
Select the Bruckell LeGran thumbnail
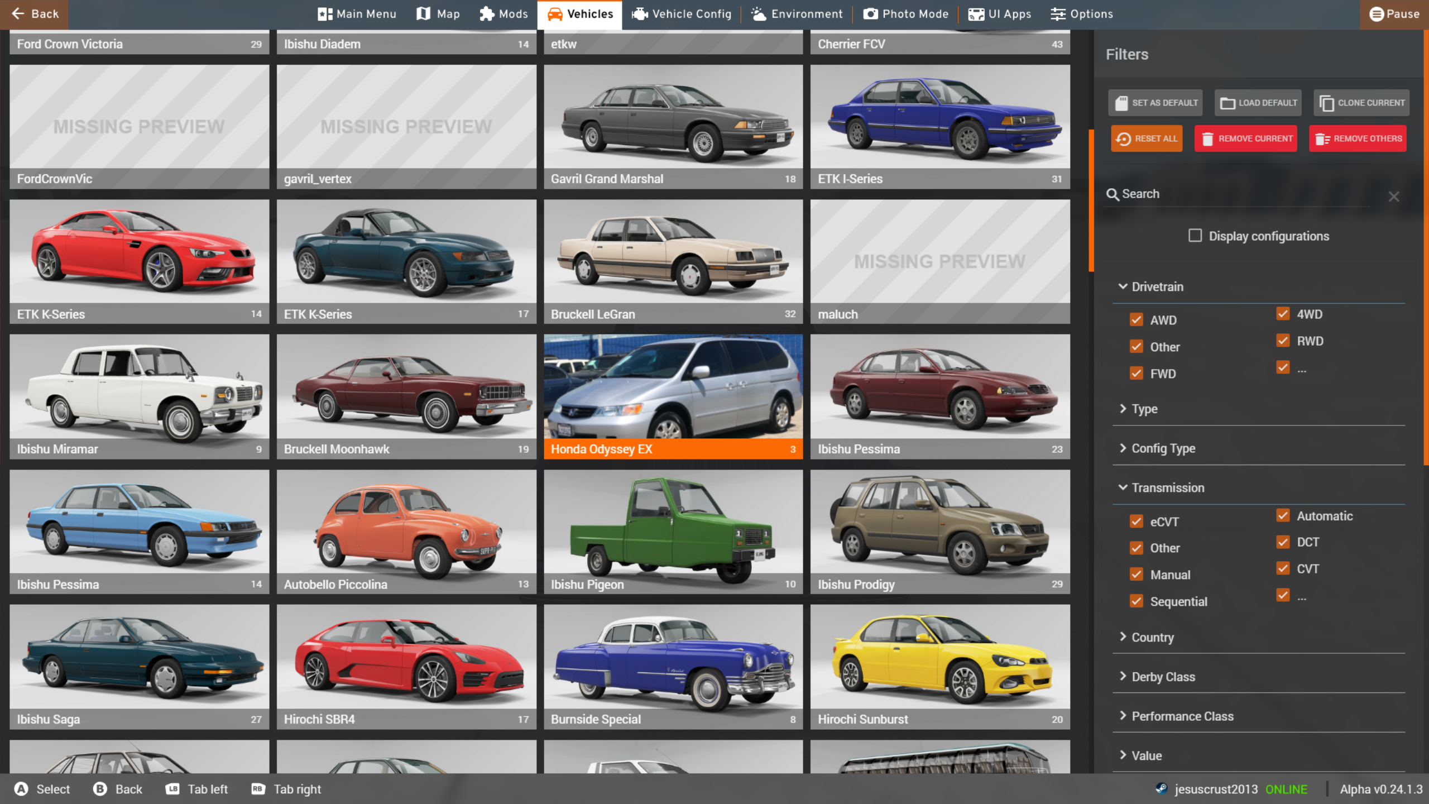point(673,262)
